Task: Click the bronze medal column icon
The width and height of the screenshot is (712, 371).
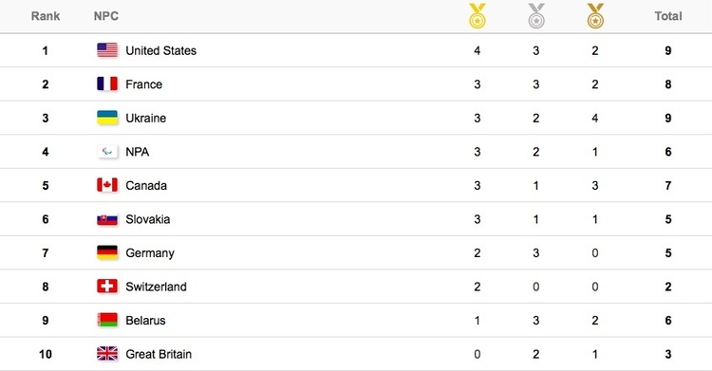Action: [x=595, y=16]
